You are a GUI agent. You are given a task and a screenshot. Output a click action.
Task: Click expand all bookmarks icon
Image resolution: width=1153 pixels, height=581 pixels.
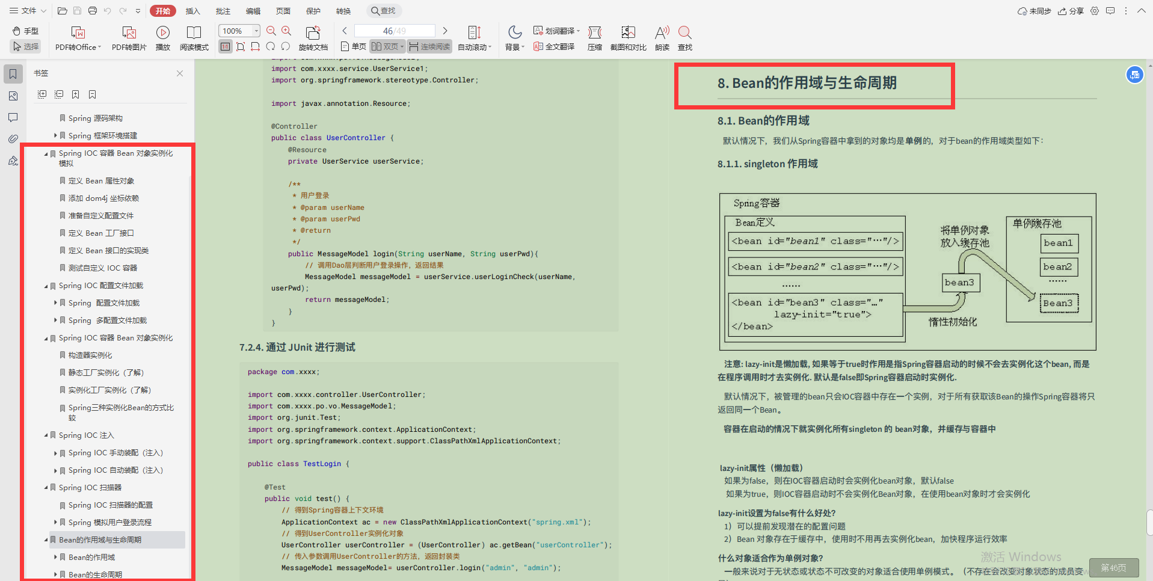tap(42, 94)
